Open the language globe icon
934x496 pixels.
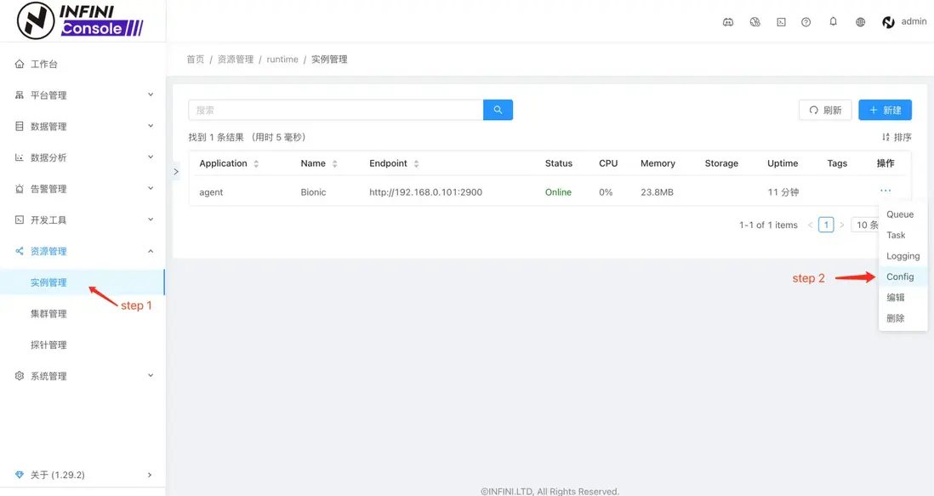pyautogui.click(x=860, y=22)
